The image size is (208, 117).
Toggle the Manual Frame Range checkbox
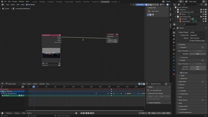148,94
